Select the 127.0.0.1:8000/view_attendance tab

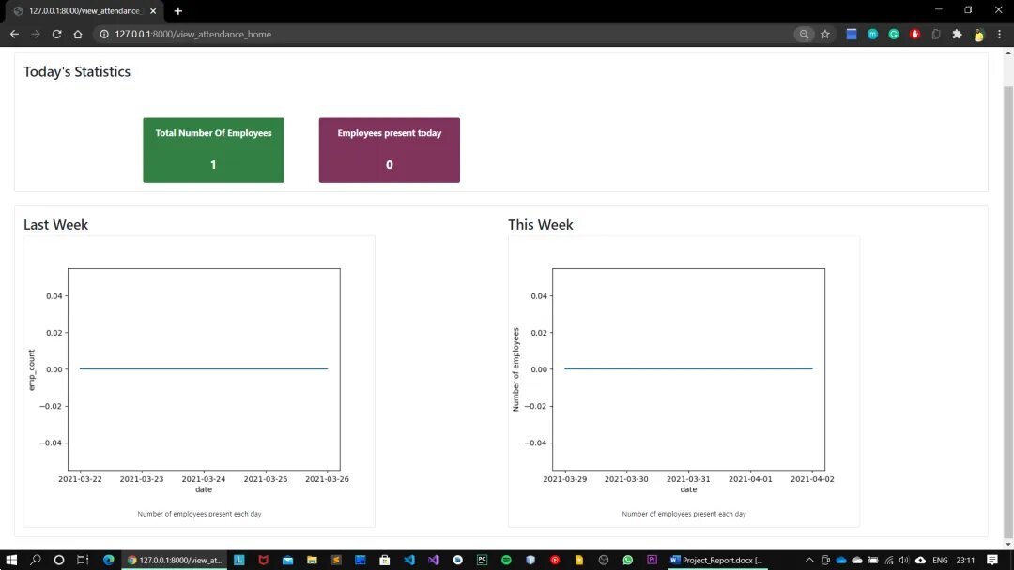coord(84,11)
